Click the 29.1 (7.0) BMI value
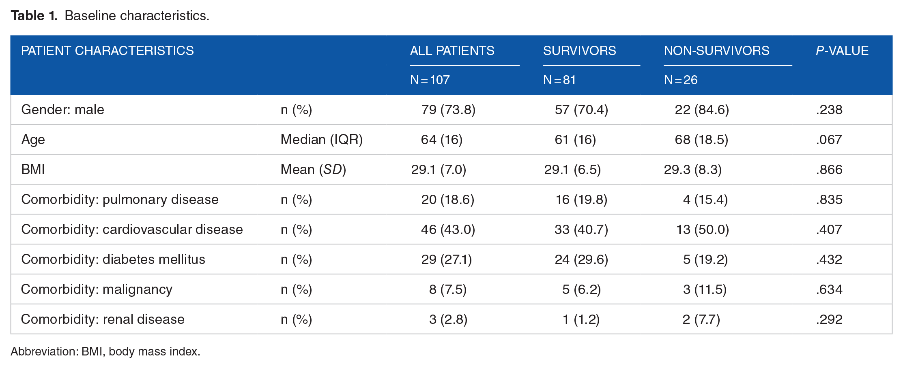This screenshot has height=368, width=903. coord(439,170)
